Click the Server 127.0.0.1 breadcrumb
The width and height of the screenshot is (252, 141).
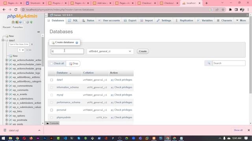point(63,15)
